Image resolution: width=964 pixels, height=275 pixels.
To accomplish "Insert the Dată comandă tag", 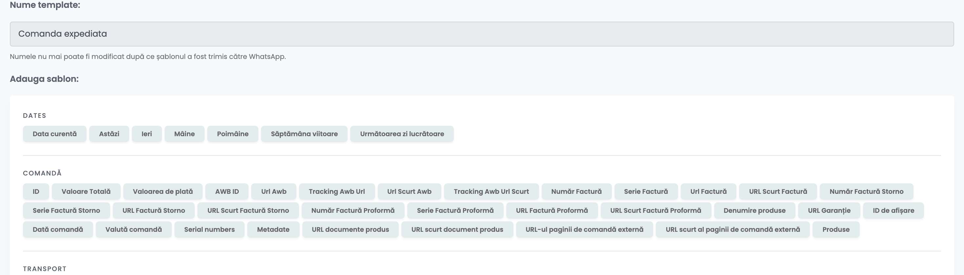I will [58, 229].
